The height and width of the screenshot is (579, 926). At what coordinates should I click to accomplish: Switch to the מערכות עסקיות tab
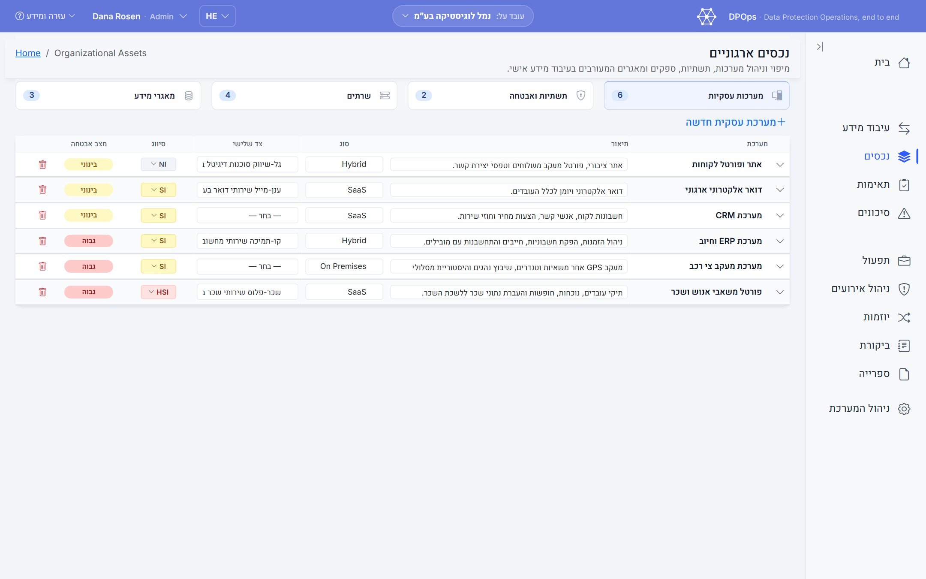pos(697,95)
